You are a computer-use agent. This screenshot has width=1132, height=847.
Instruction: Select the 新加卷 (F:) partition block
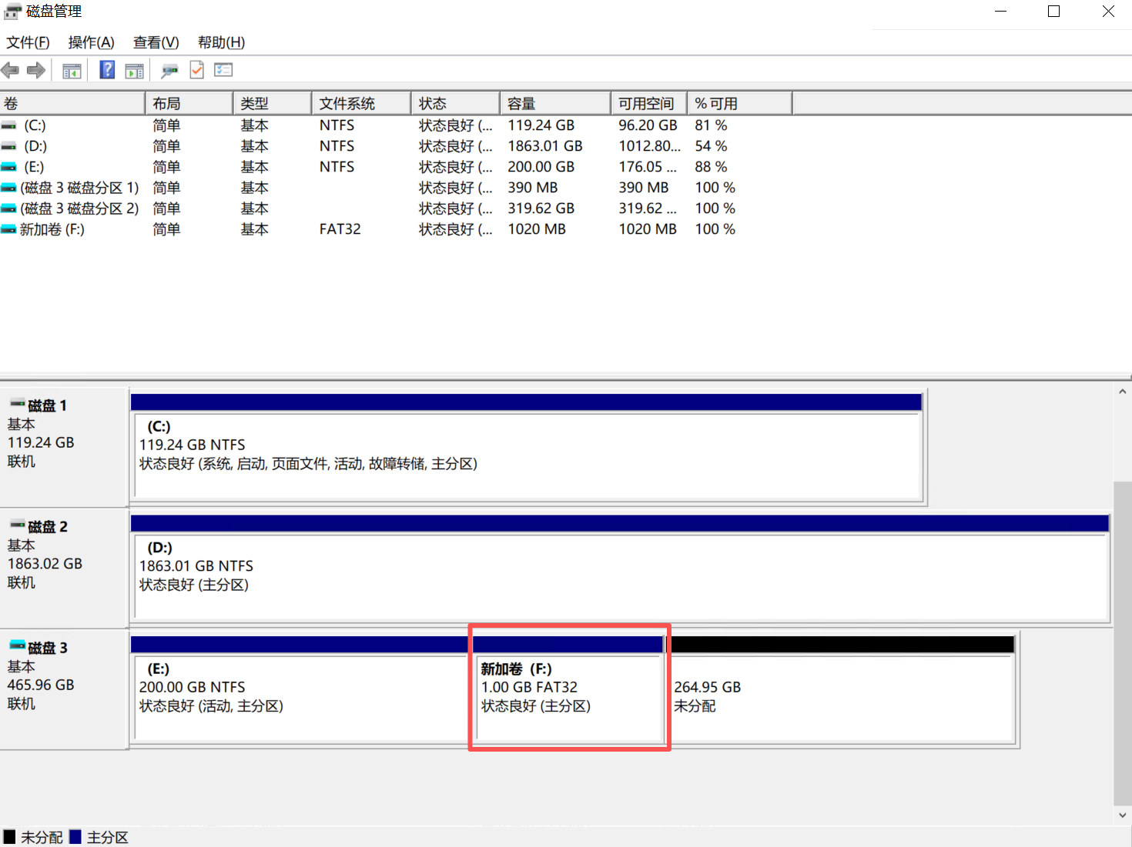[x=568, y=692]
